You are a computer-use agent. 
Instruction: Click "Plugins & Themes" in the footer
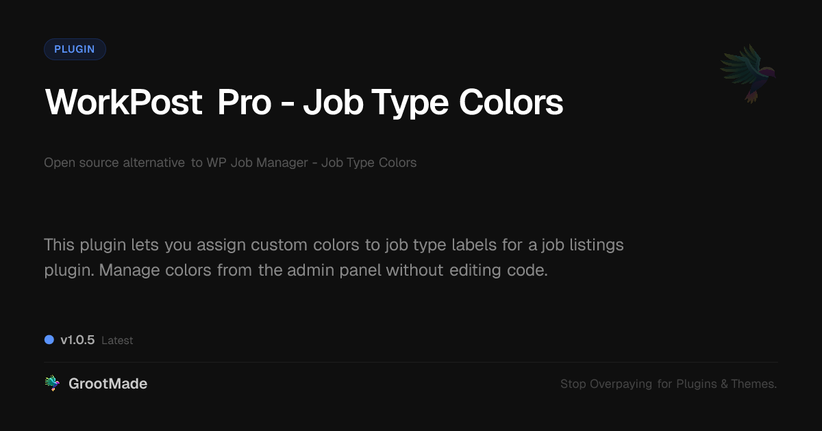point(726,384)
